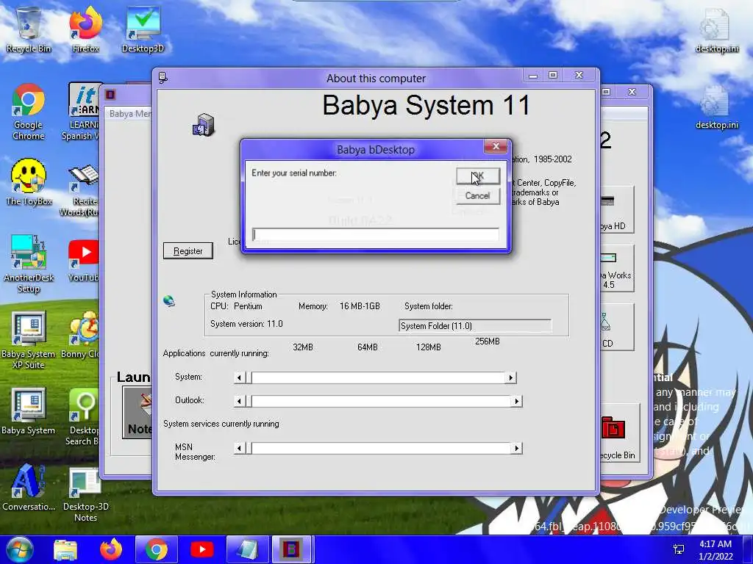
Task: Open the Desktop-3D Notes icon
Action: [85, 494]
